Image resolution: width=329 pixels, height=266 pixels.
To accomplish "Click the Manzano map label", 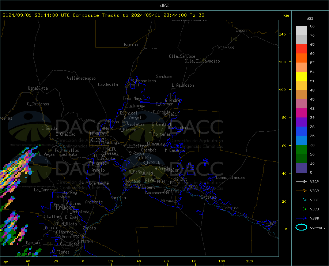I will (x=34, y=243).
